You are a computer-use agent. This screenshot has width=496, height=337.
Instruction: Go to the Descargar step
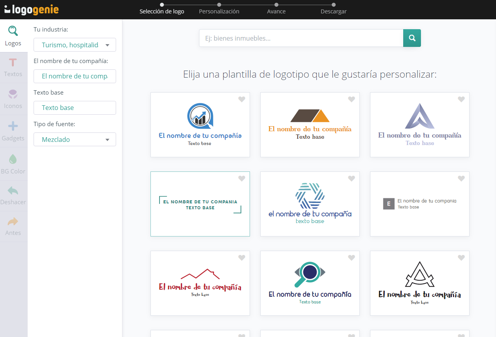[x=333, y=11]
